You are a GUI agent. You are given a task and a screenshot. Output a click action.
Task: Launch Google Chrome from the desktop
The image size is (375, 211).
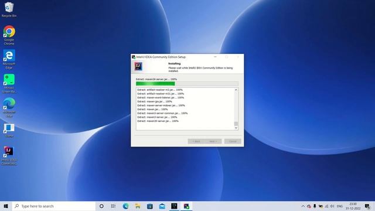(9, 35)
